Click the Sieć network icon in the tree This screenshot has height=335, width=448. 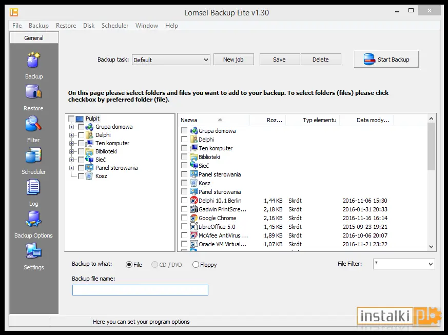(89, 160)
